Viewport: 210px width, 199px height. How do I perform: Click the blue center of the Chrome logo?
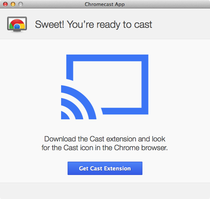click(17, 26)
